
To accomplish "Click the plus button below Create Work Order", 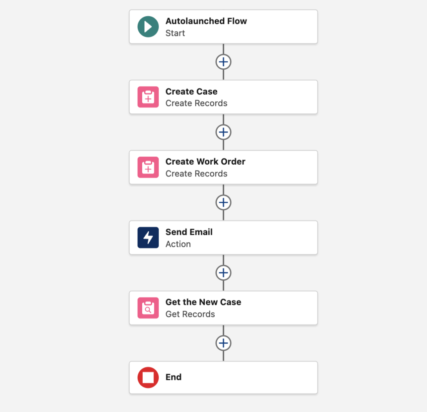I will pos(224,203).
